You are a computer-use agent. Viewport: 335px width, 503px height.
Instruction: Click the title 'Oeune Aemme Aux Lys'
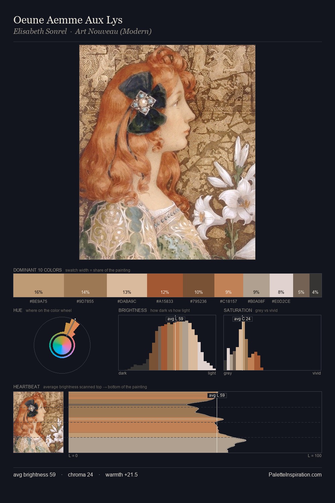(68, 20)
